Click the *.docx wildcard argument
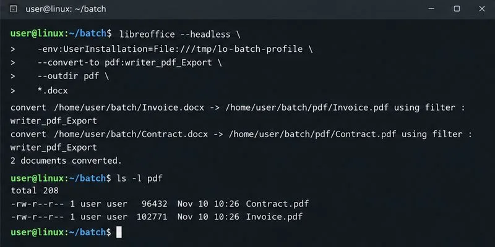 click(53, 91)
